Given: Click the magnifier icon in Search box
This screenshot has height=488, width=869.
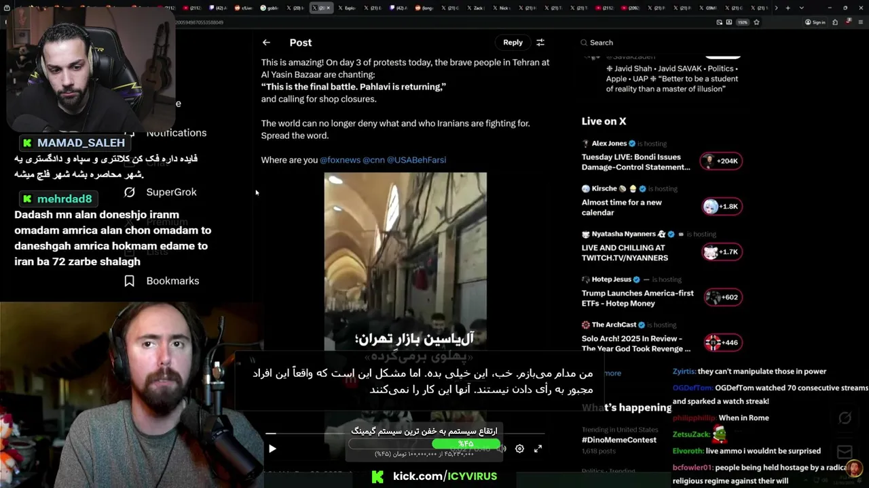Looking at the screenshot, I should pos(584,43).
